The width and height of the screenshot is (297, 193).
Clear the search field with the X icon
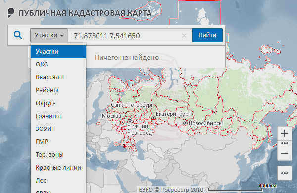[184, 35]
